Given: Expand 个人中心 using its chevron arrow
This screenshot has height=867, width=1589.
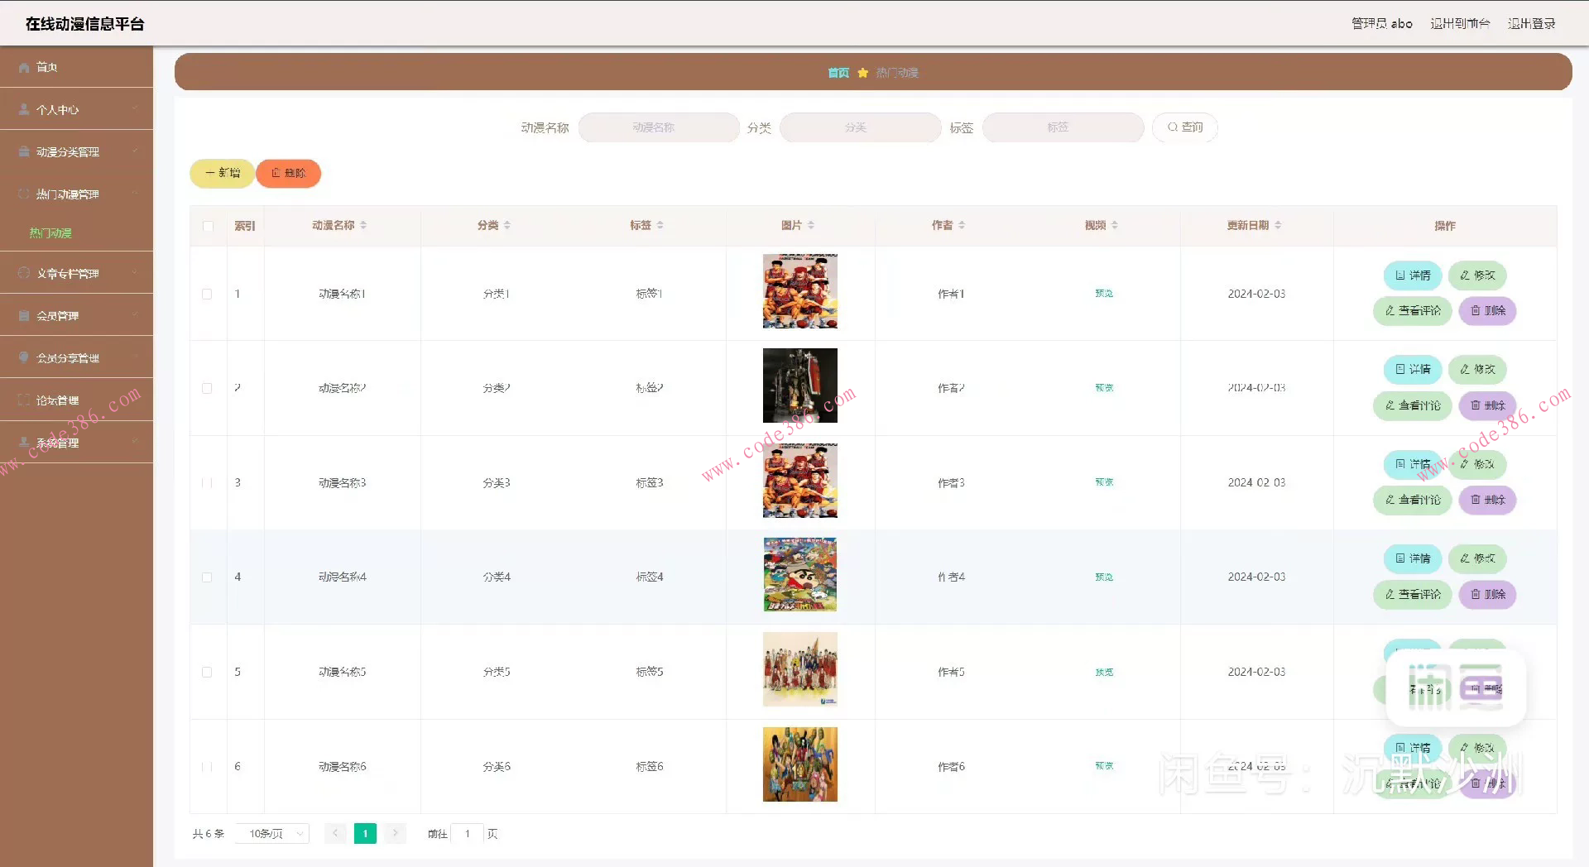Looking at the screenshot, I should click(135, 108).
